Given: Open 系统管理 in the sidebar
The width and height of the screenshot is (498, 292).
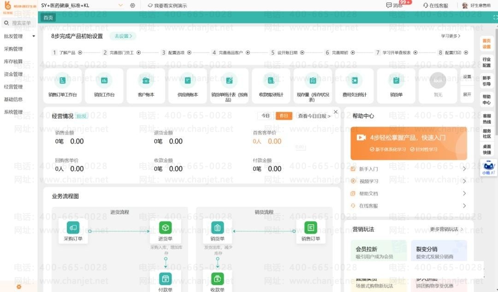Looking at the screenshot, I should 13,112.
